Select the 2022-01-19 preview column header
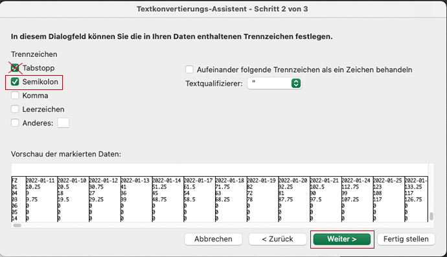This screenshot has height=257, width=447. [x=262, y=181]
